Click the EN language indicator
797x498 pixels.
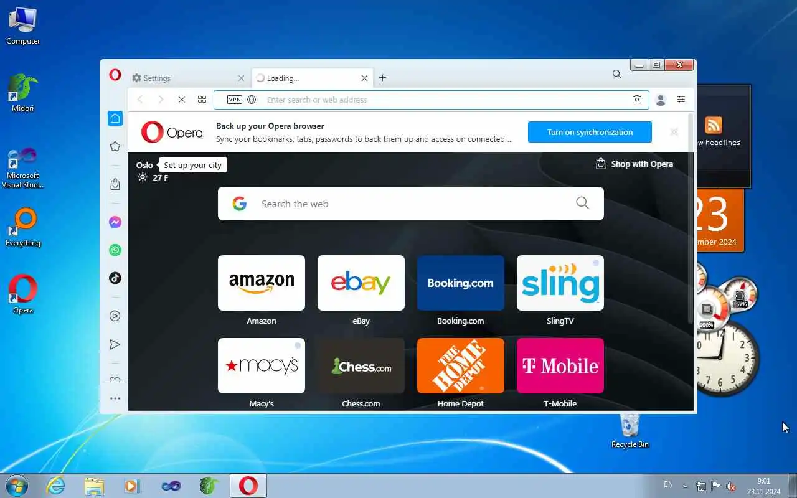tap(668, 484)
